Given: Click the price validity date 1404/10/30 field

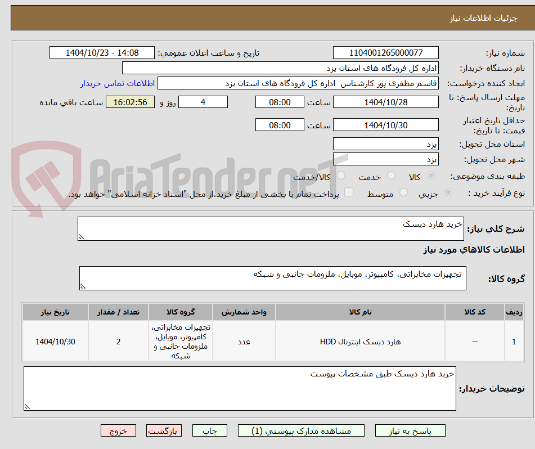Looking at the screenshot, I should pyautogui.click(x=385, y=125).
